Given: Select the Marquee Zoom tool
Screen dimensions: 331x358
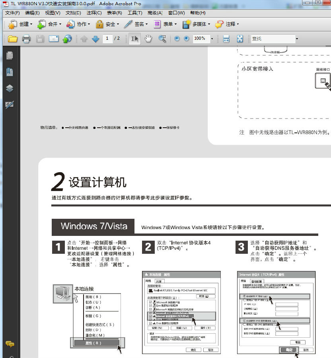Looking at the screenshot, I should click(162, 39).
